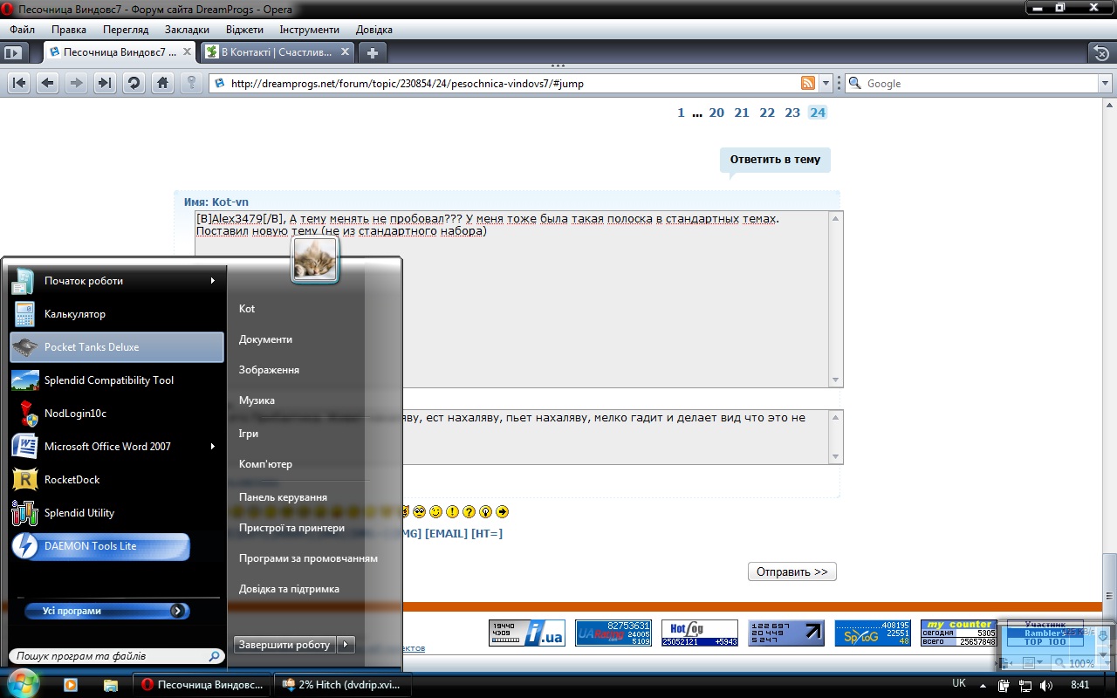Click the Fast Forward navigation button
The width and height of the screenshot is (1117, 698).
[105, 83]
